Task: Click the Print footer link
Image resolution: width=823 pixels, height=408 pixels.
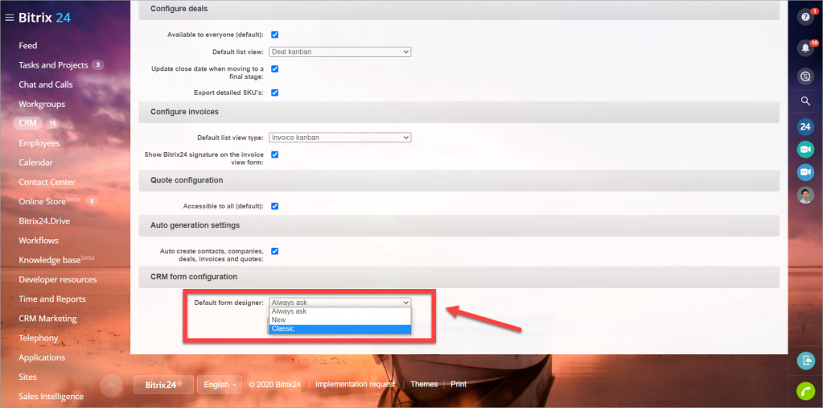Action: tap(459, 385)
